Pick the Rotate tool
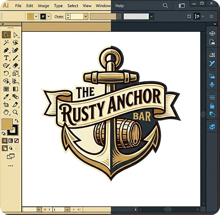Viewport: 220px width, 215px height. pos(6,73)
